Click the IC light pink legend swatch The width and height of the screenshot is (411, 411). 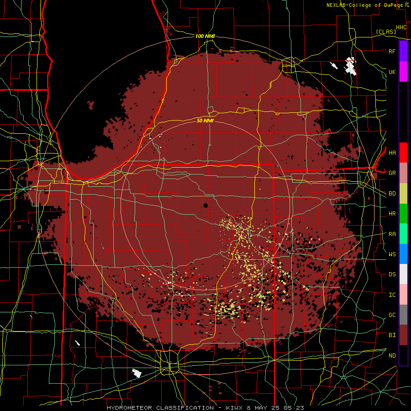click(403, 295)
